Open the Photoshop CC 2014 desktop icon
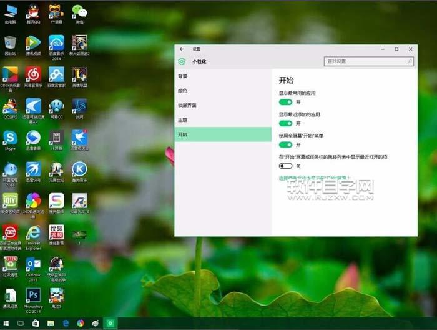Screen dimensions: 437x330 [34, 301]
